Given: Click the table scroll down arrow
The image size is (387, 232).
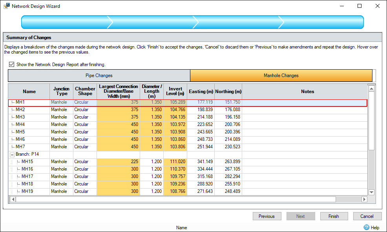Looking at the screenshot, I should [371, 192].
